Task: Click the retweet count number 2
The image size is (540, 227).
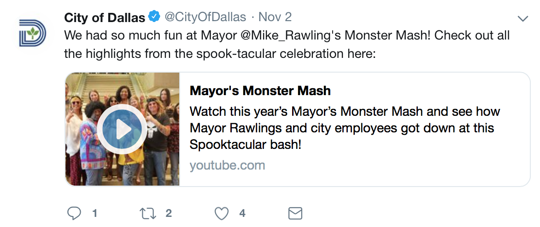Action: 169,213
